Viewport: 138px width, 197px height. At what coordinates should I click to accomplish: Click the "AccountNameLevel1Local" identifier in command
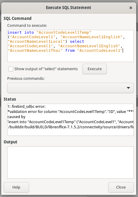36,42
